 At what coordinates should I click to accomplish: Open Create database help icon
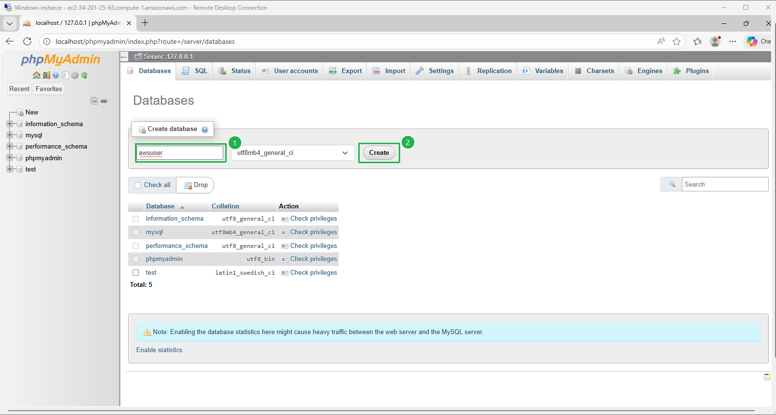(205, 130)
